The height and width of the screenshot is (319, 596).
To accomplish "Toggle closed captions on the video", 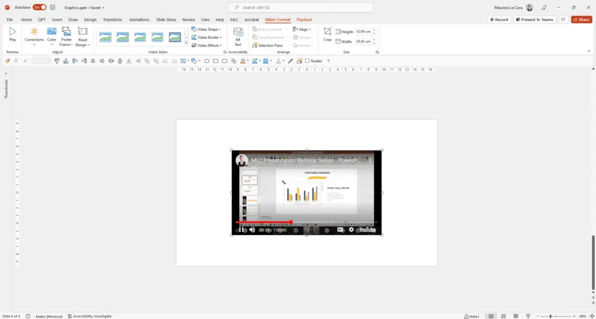I will (342, 230).
